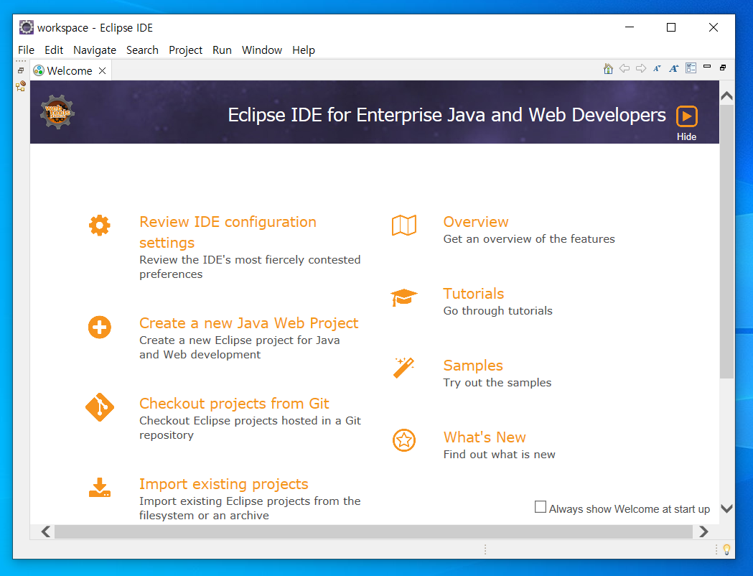753x576 pixels.
Task: Click the horizontal scrollbar thumb
Action: [373, 531]
